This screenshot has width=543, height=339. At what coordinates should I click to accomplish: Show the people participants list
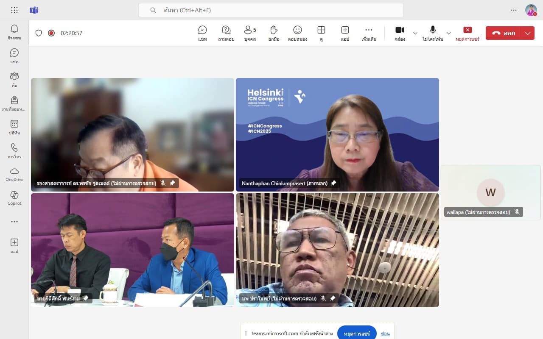pos(250,33)
